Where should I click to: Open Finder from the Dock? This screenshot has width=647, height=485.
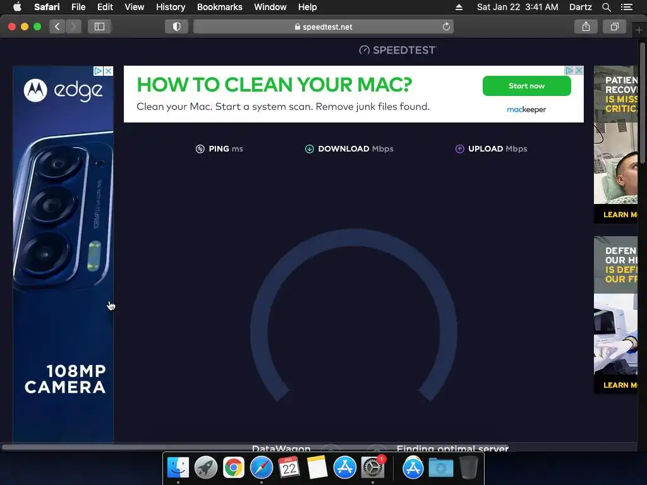tap(178, 468)
